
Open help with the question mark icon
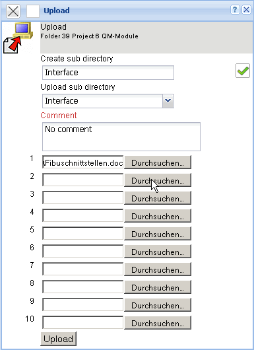coord(235,10)
